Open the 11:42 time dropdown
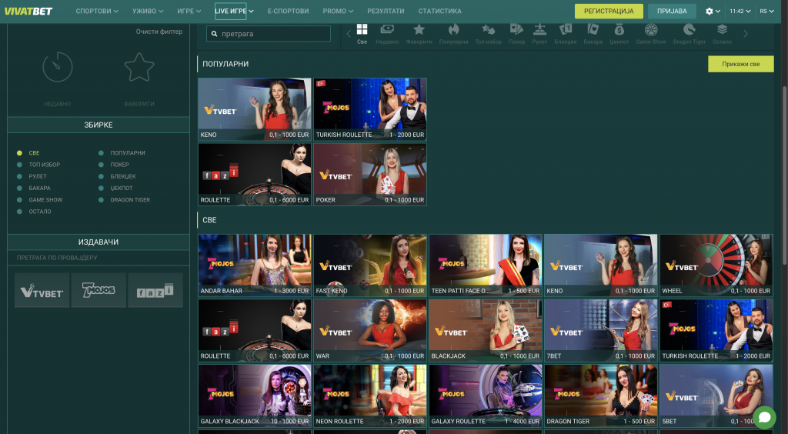 pyautogui.click(x=740, y=11)
